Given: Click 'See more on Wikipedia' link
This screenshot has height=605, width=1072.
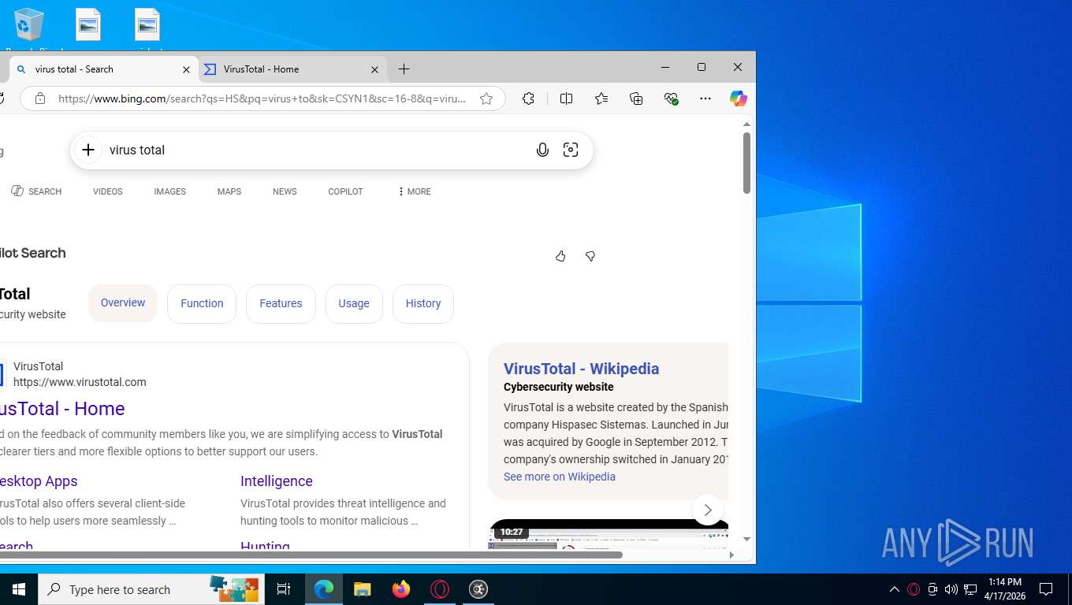Looking at the screenshot, I should coord(560,477).
